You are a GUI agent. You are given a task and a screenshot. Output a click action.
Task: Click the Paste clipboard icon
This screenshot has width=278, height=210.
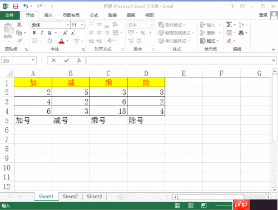point(8,29)
